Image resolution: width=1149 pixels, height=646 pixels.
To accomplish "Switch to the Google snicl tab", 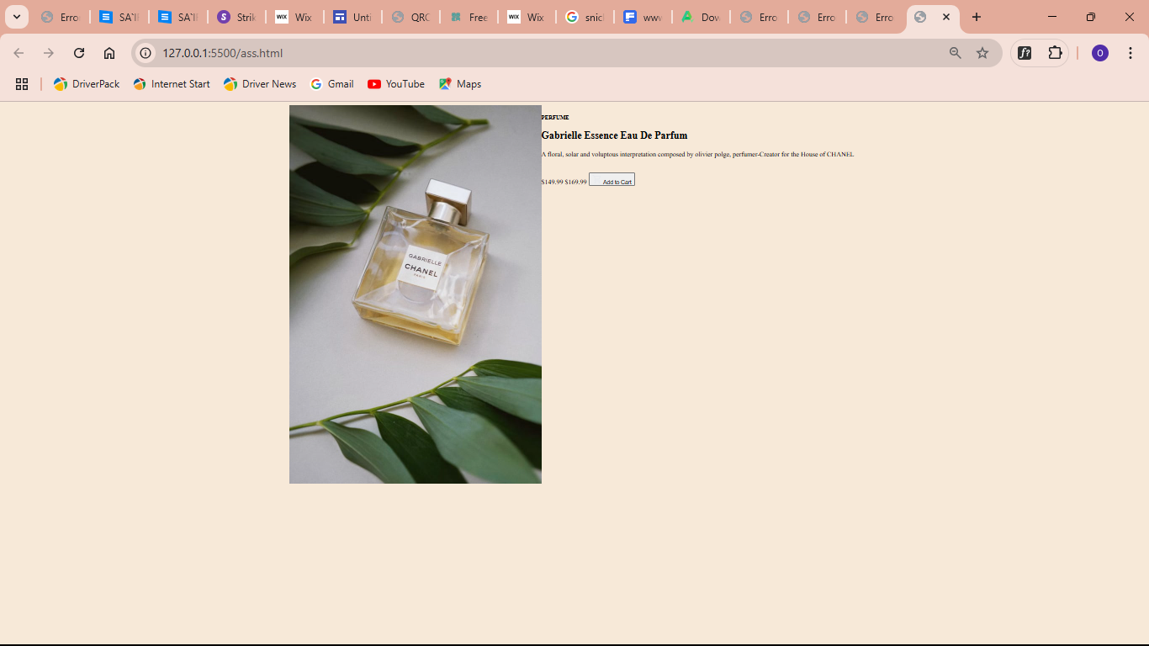I will click(x=585, y=17).
